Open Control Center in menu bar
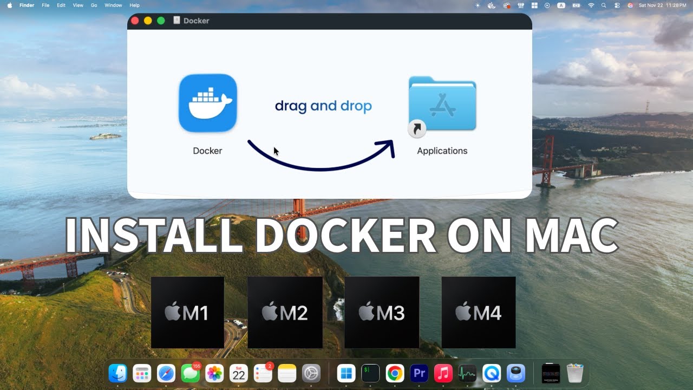The image size is (693, 390). click(617, 5)
